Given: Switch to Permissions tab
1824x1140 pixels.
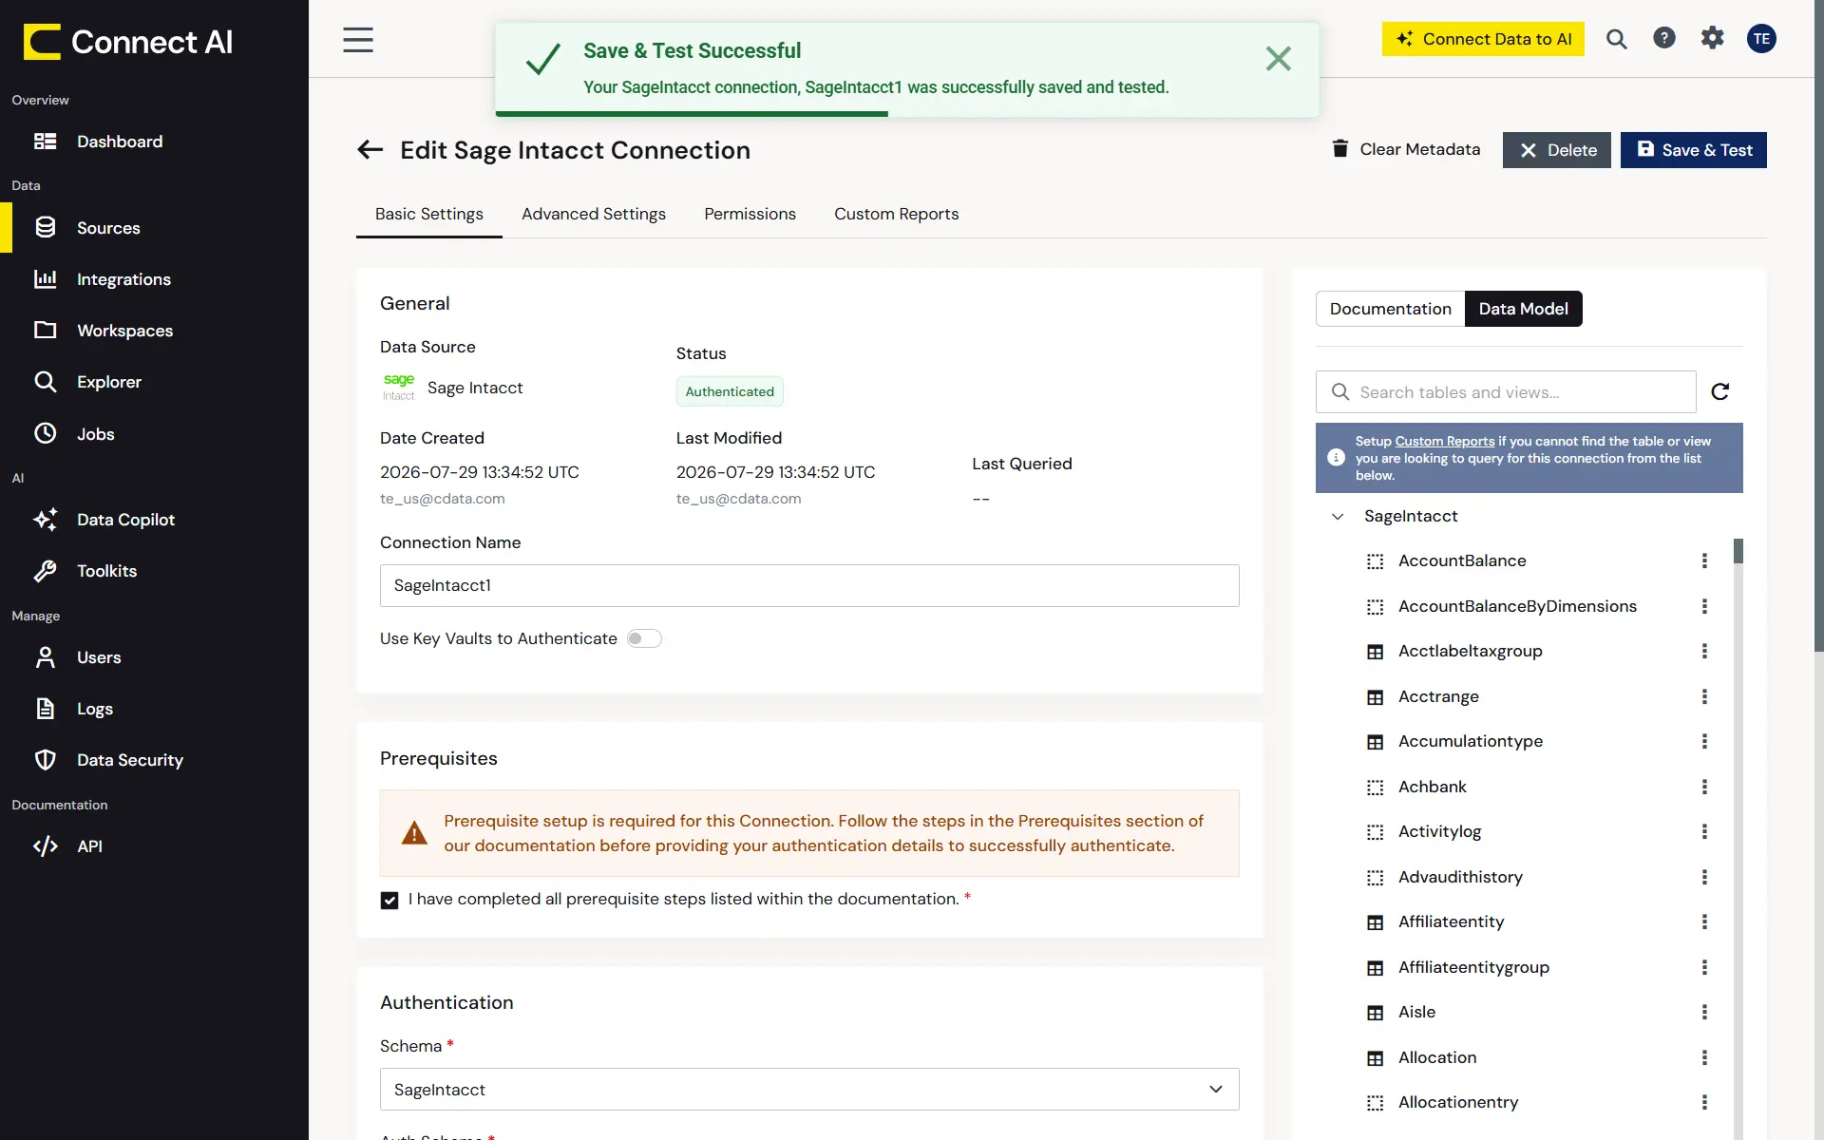Looking at the screenshot, I should pyautogui.click(x=750, y=214).
